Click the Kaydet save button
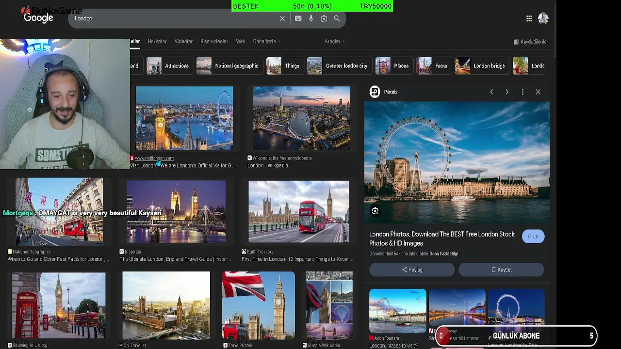 tap(501, 270)
